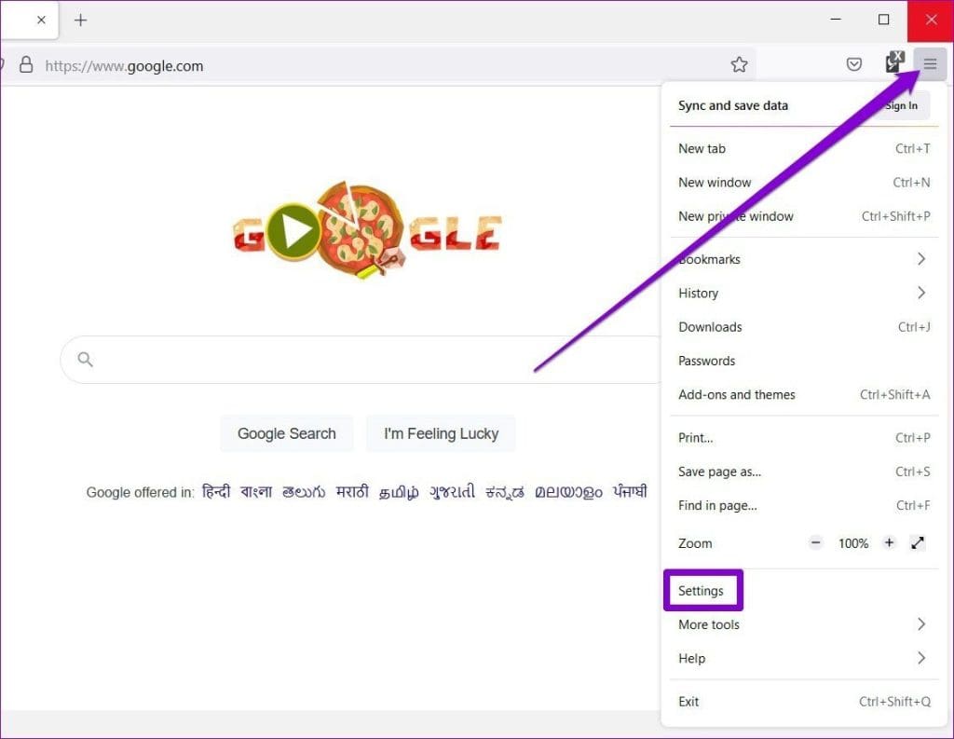Viewport: 954px width, 739px height.
Task: Expand the More tools submenu
Action: 920,624
